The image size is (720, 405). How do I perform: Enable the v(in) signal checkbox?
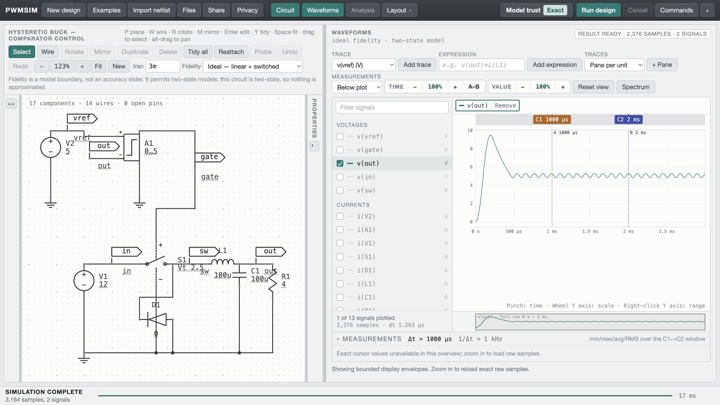(340, 177)
